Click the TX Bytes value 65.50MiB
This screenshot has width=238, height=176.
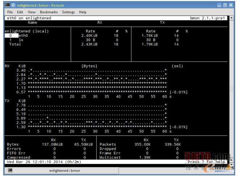click(x=83, y=144)
